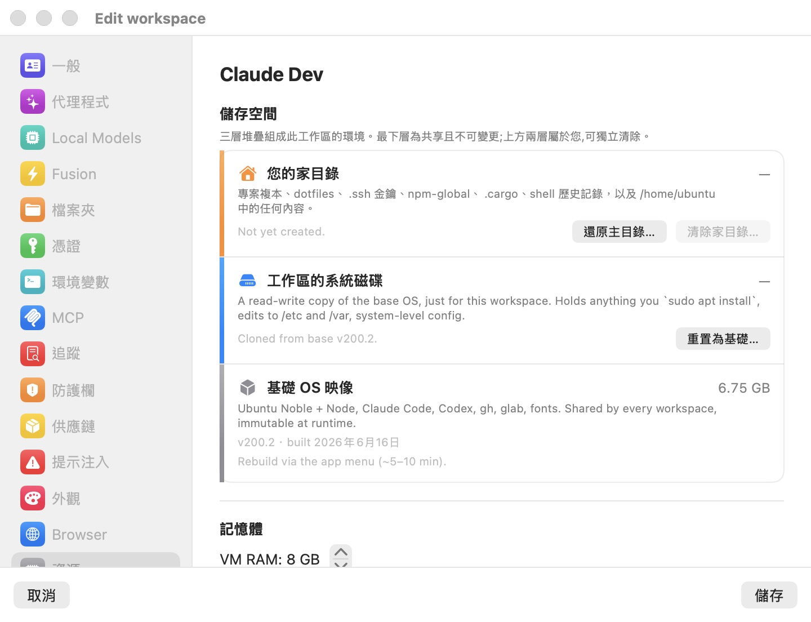Select the 防護欄 shield icon
The width and height of the screenshot is (811, 622).
(x=33, y=390)
